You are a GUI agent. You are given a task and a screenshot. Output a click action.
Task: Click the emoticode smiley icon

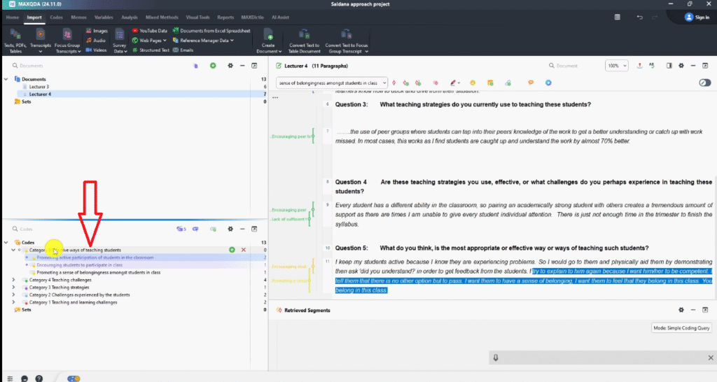pos(473,83)
